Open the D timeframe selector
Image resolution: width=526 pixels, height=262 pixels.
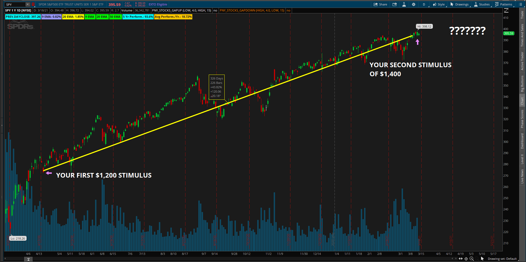pyautogui.click(x=424, y=4)
